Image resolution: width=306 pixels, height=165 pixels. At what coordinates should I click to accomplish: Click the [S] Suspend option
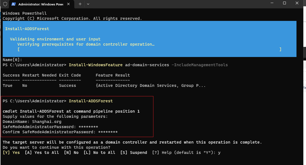(134, 153)
